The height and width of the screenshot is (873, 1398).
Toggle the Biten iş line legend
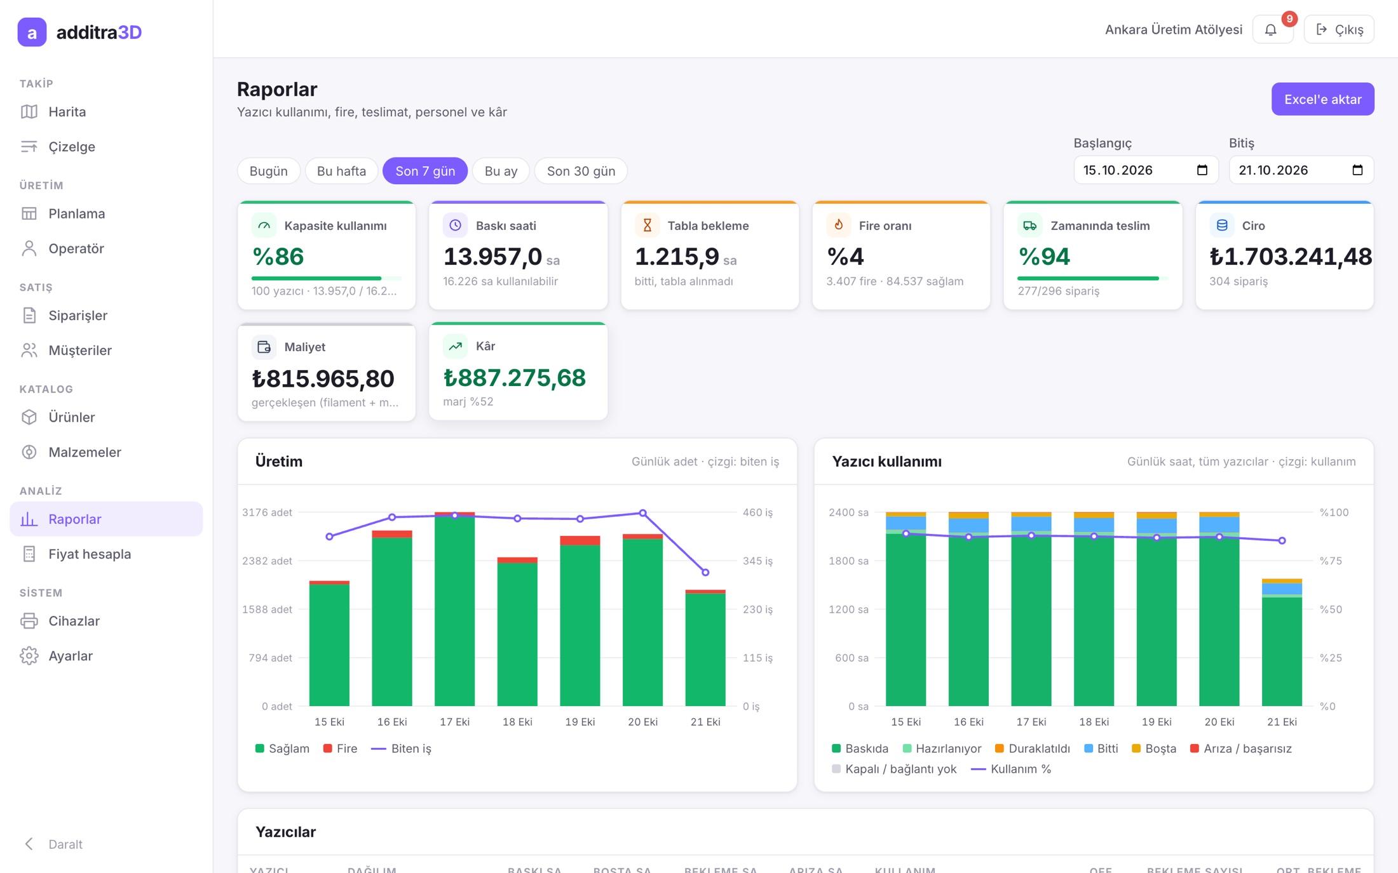click(401, 749)
